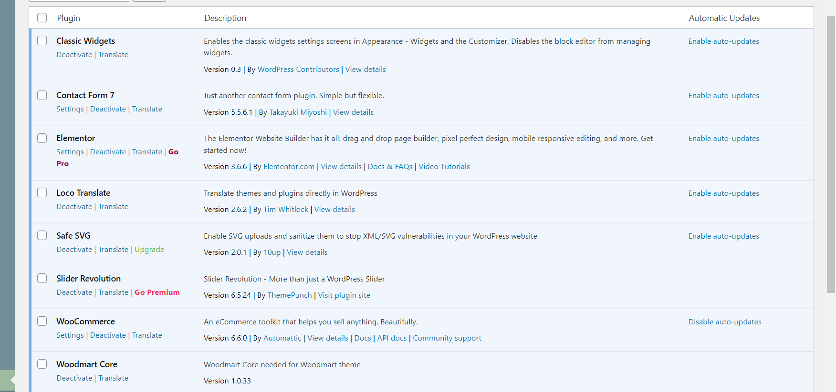
Task: Deactivate the Classic Widgets plugin
Action: (74, 55)
